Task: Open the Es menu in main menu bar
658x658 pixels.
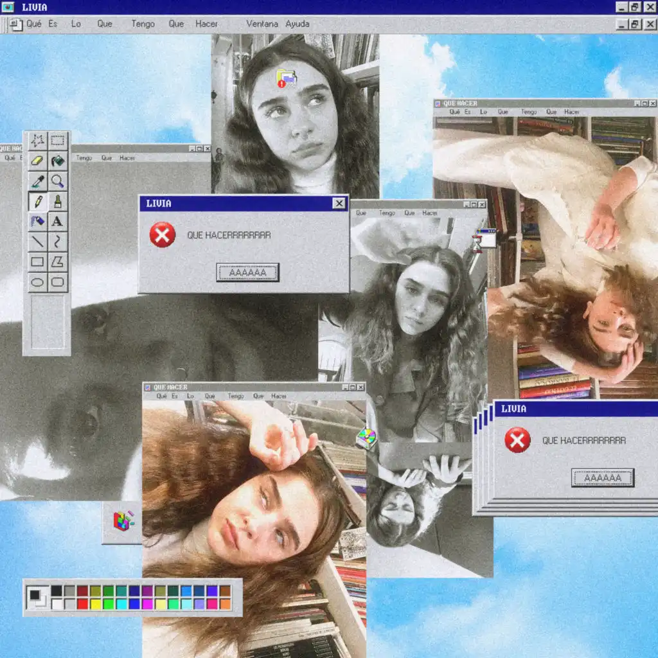Action: point(53,24)
